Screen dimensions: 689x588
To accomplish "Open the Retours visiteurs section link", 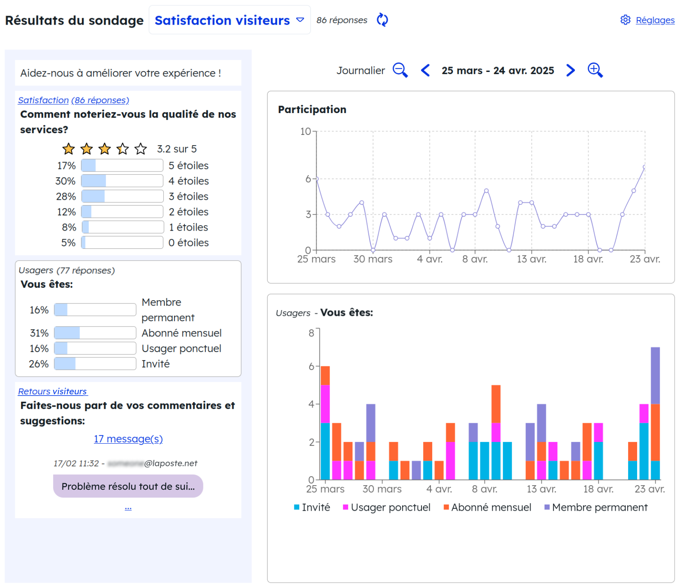I will (x=52, y=391).
